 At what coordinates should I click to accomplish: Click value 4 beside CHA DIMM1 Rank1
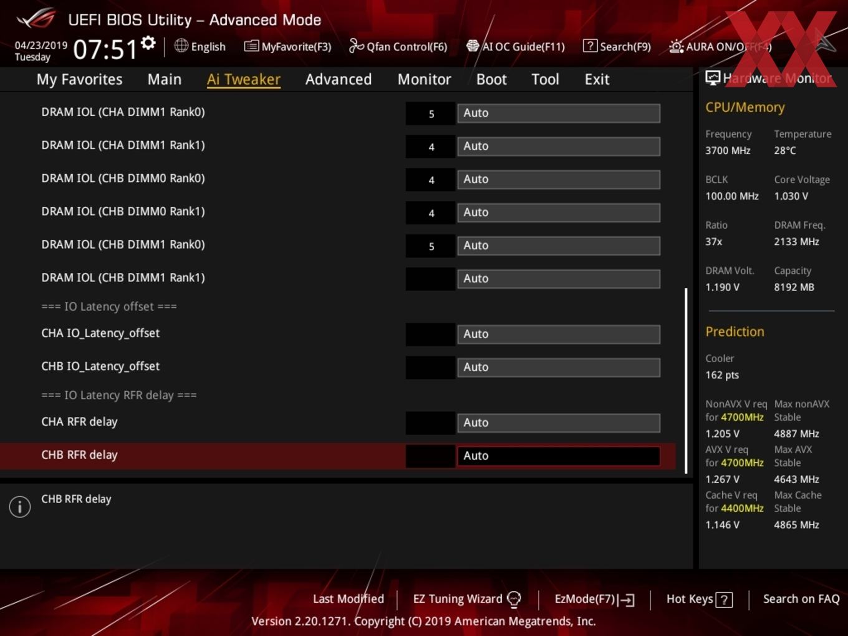click(x=431, y=147)
